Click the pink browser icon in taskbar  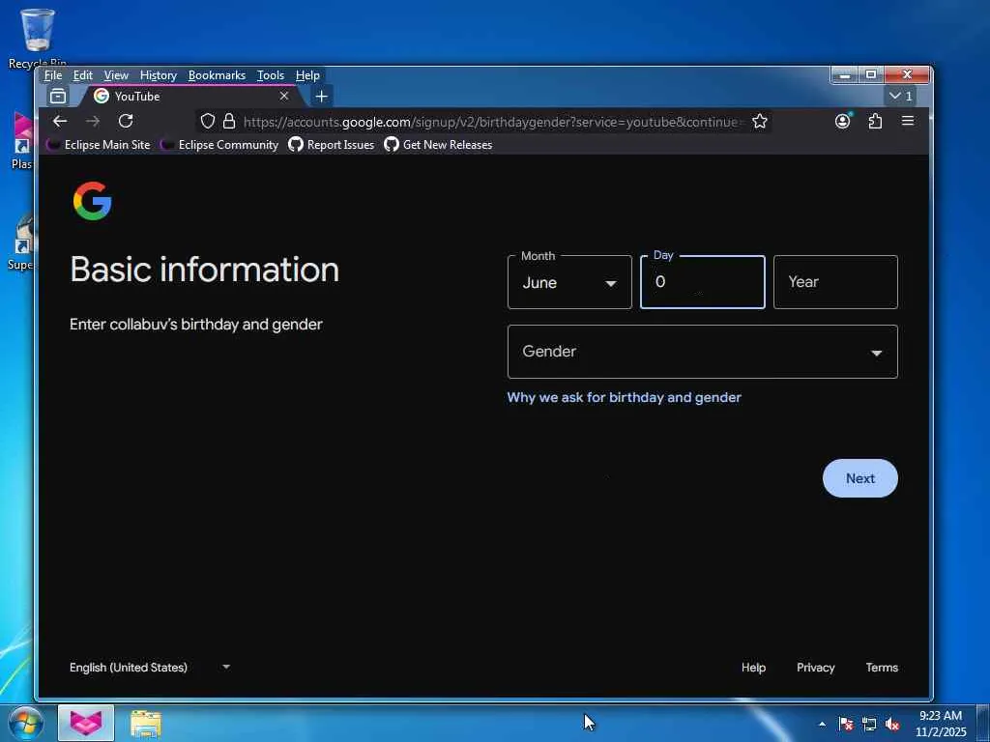pos(86,723)
